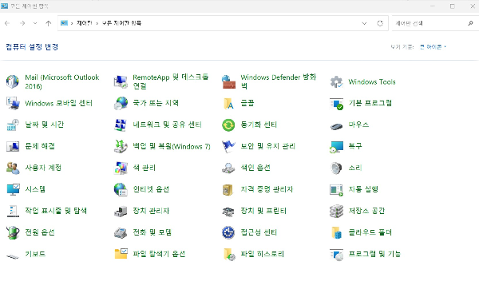Go up one level with the up arrow
The height and width of the screenshot is (301, 479).
point(48,23)
